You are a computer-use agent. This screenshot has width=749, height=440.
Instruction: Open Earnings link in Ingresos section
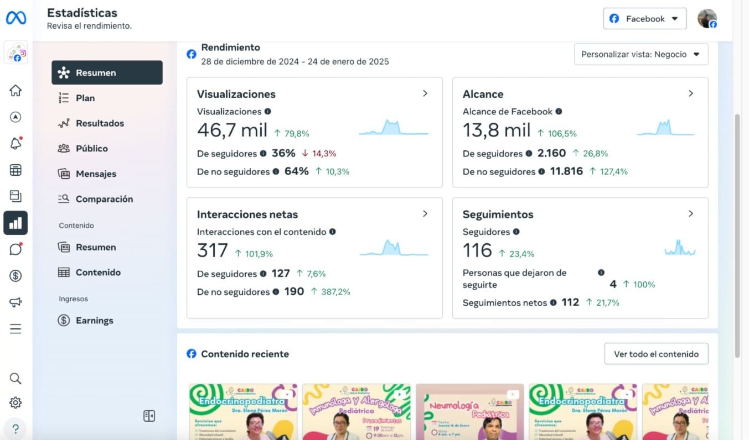coord(94,321)
